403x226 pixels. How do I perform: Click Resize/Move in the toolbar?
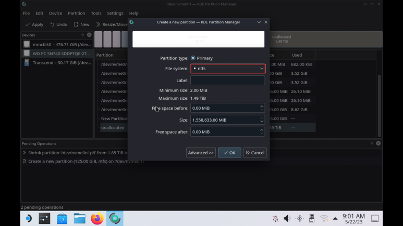click(x=112, y=24)
